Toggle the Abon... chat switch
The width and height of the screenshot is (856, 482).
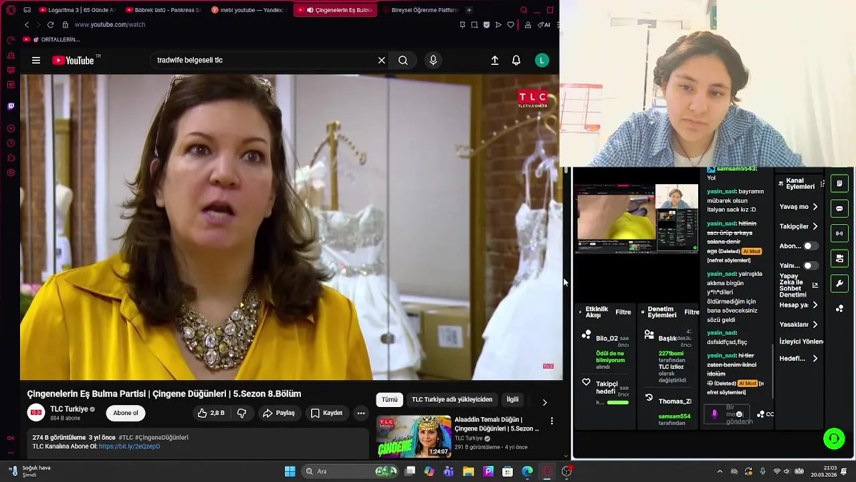click(810, 246)
